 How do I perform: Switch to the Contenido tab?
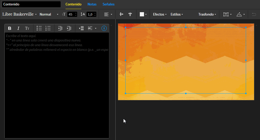pos(74,4)
